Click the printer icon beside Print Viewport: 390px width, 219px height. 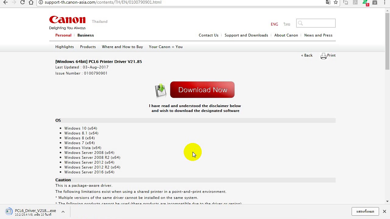coord(324,56)
